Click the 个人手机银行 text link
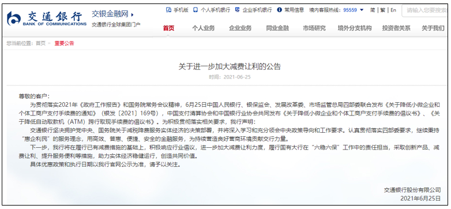The height and width of the screenshot is (209, 451). 216,10
